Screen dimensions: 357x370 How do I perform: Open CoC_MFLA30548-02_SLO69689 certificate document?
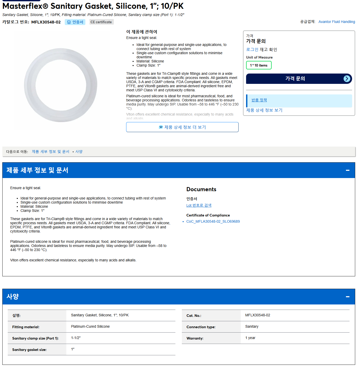coord(213,221)
